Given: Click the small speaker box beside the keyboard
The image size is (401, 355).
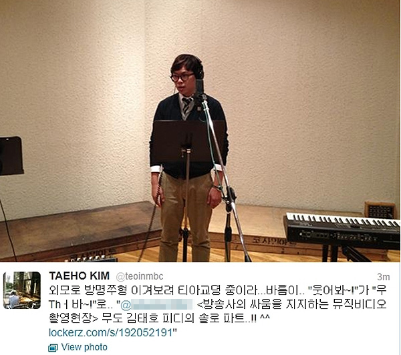Looking at the screenshot, I should [380, 210].
